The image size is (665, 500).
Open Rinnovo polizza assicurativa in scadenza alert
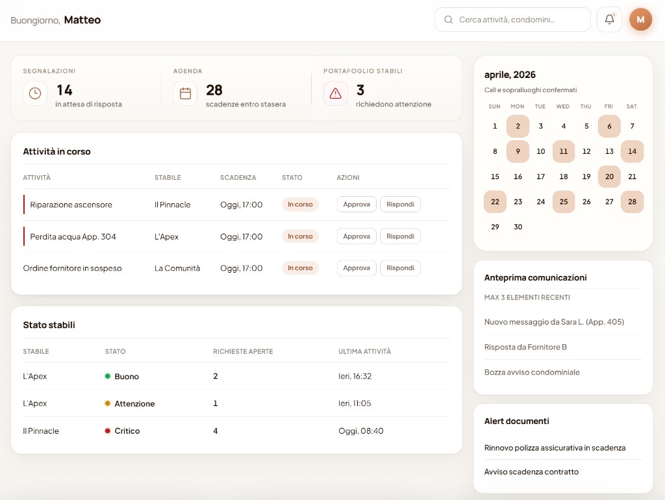pyautogui.click(x=555, y=447)
